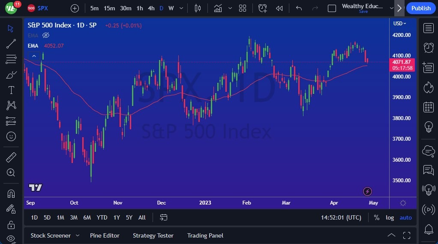The width and height of the screenshot is (438, 244).
Task: Open the Fibonacci retracement tool group
Action: (11, 59)
